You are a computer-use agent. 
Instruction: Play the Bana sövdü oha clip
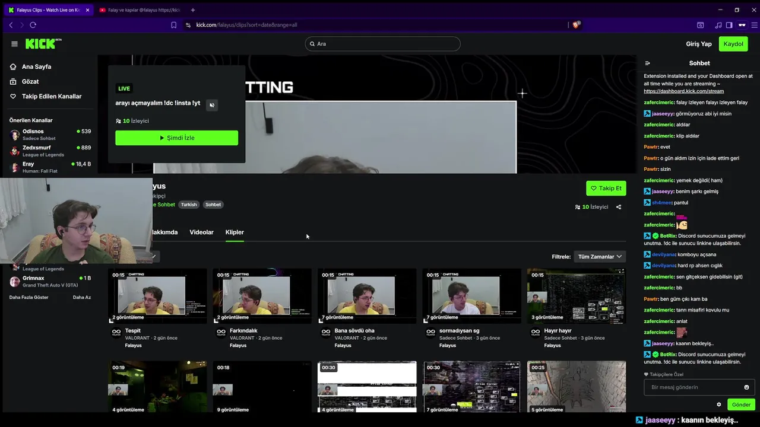pos(367,296)
